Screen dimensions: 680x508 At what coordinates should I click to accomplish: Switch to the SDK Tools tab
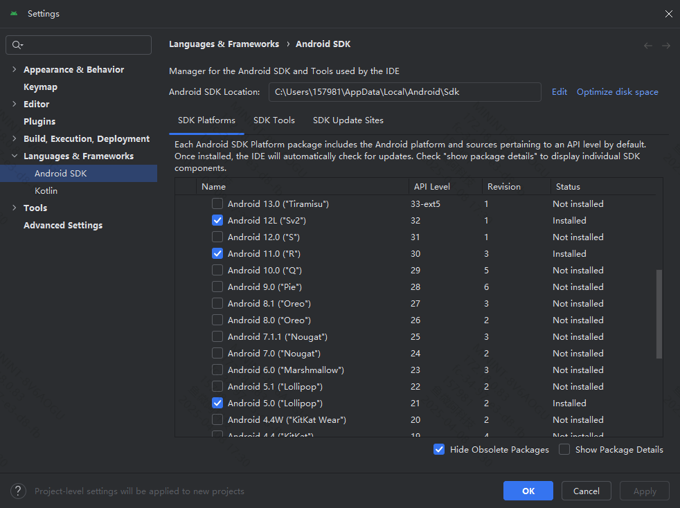coord(274,120)
